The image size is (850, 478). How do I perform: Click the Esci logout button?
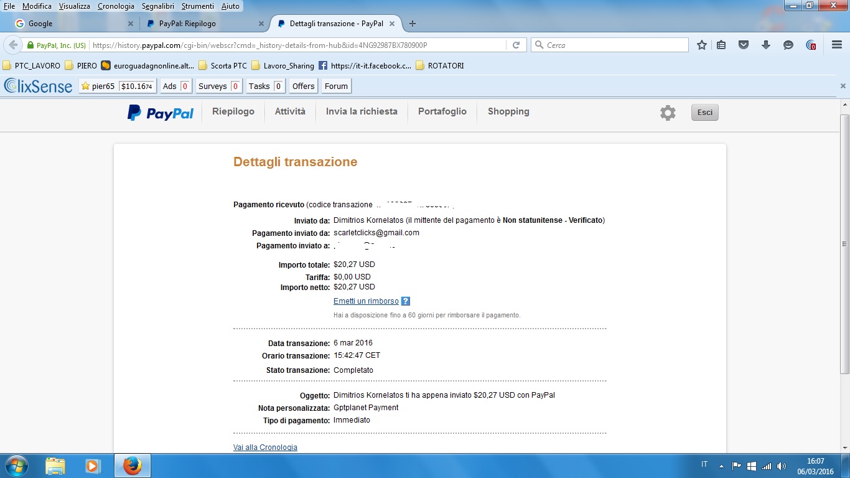(705, 113)
